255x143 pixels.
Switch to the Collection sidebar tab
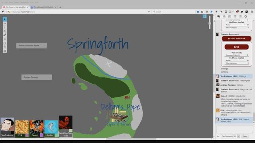coord(240,16)
